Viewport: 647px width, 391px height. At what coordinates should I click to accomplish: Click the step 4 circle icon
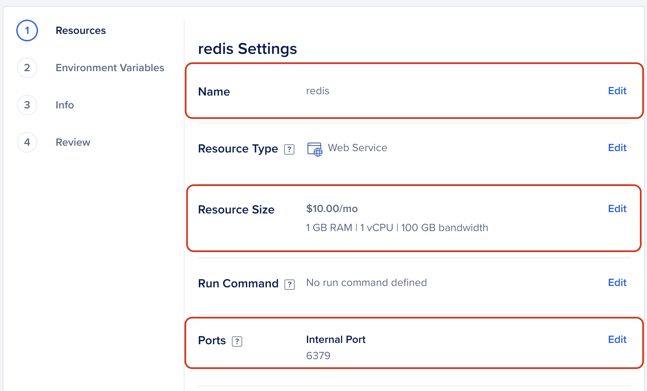pyautogui.click(x=27, y=142)
